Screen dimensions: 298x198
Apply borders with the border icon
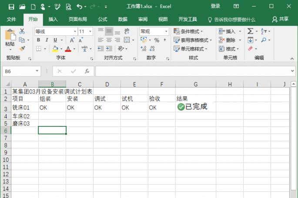click(x=39, y=49)
